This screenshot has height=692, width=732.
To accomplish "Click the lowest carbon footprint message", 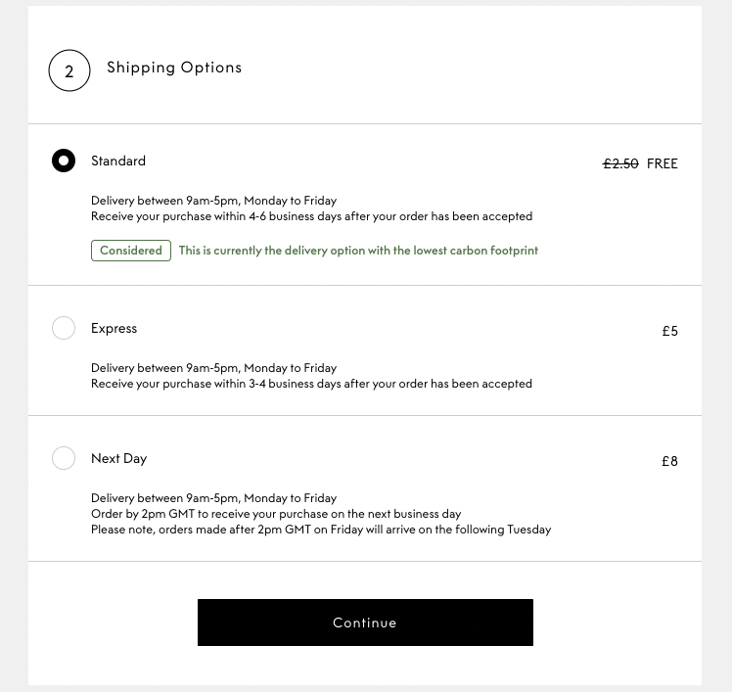I will click(358, 251).
